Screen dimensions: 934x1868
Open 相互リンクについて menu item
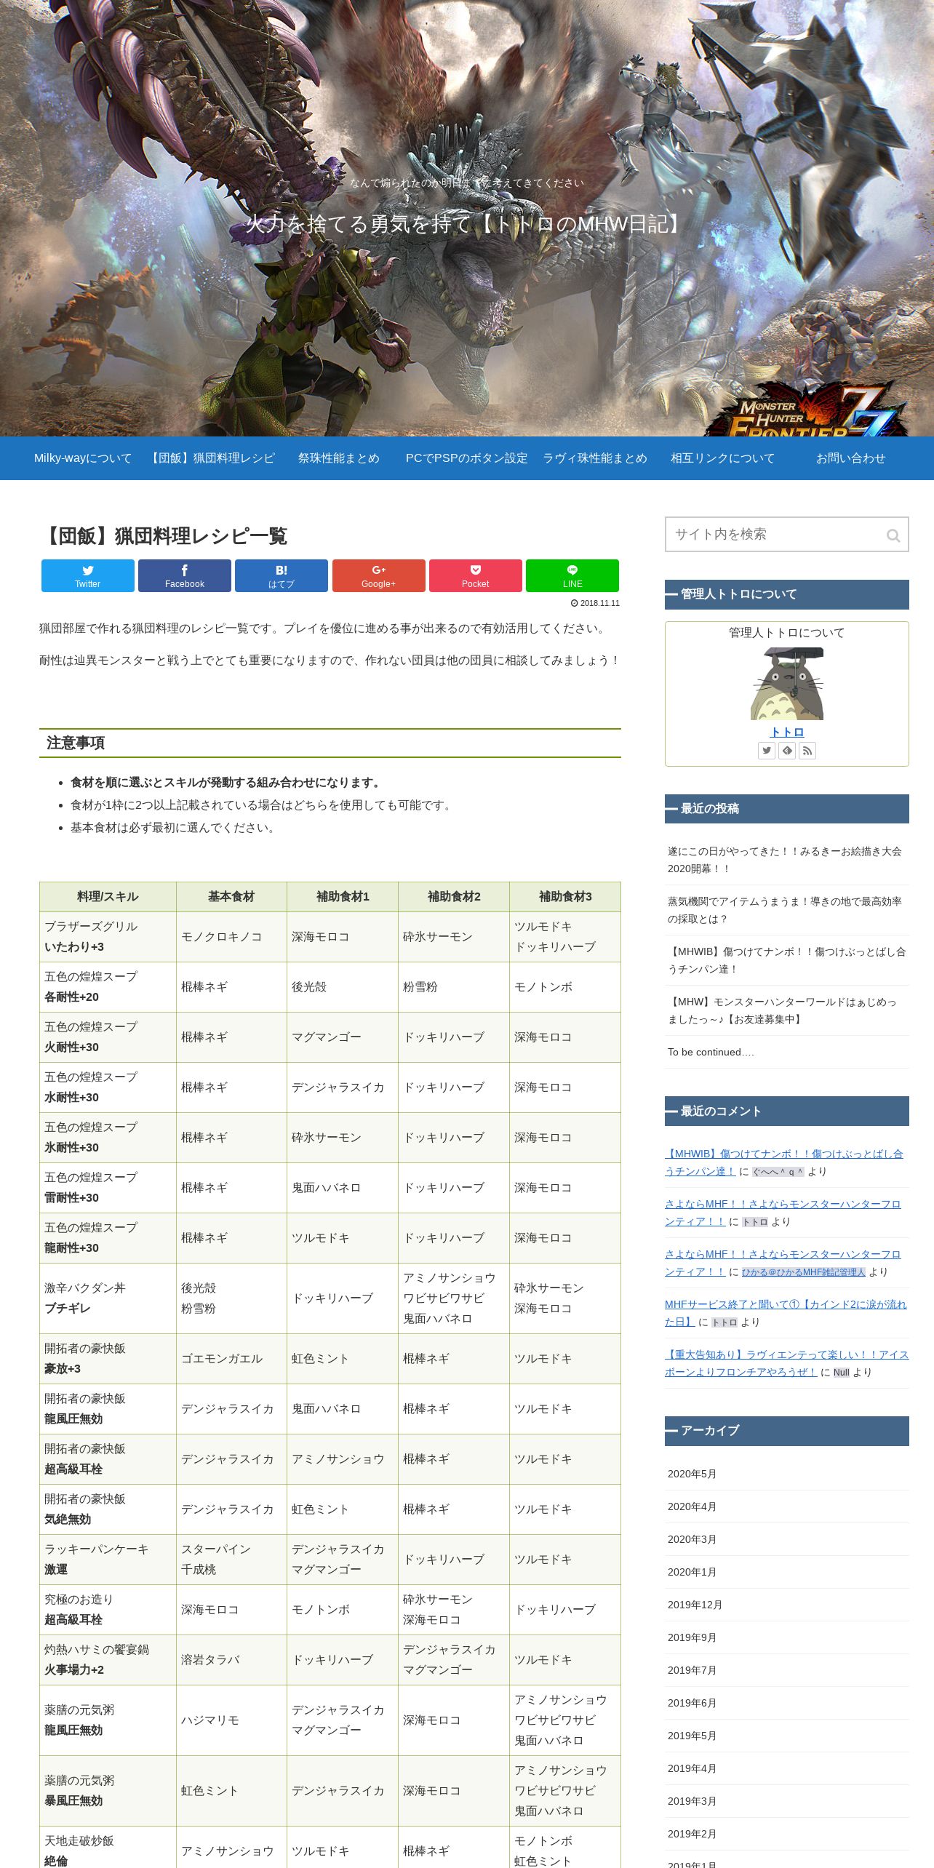pos(723,458)
